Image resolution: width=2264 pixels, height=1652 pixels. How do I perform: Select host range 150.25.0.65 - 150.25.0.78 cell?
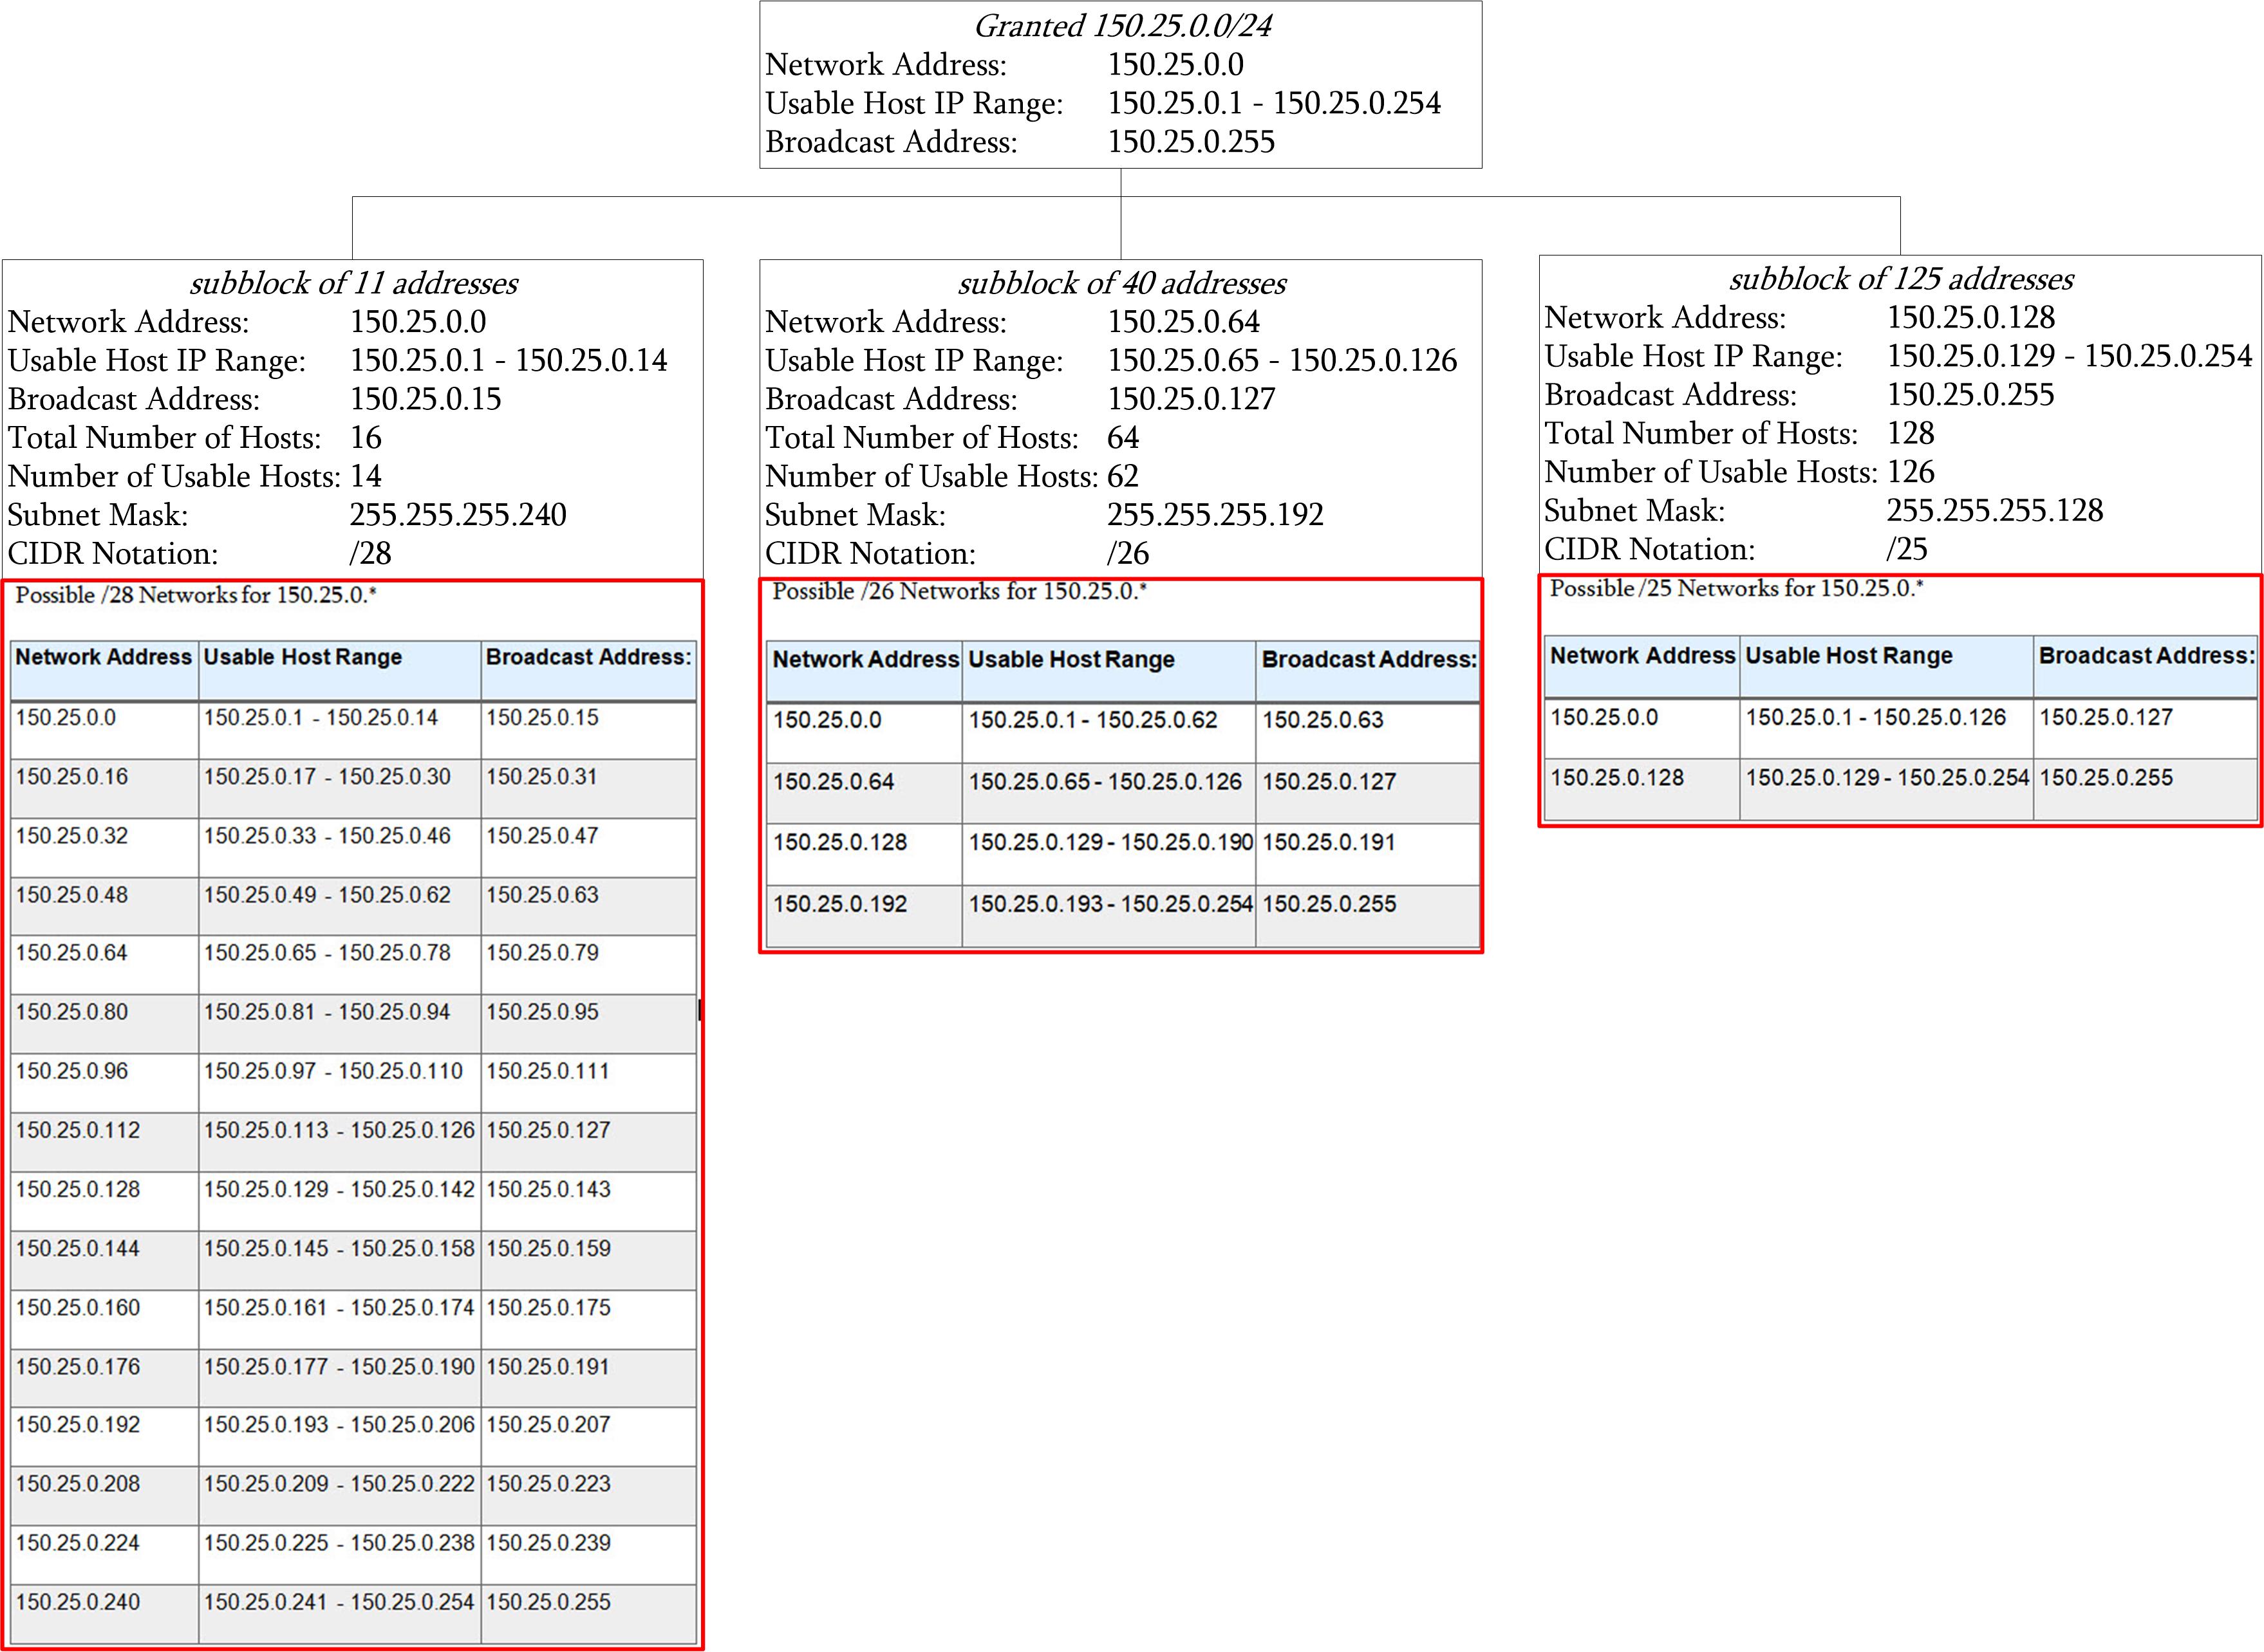[x=327, y=952]
